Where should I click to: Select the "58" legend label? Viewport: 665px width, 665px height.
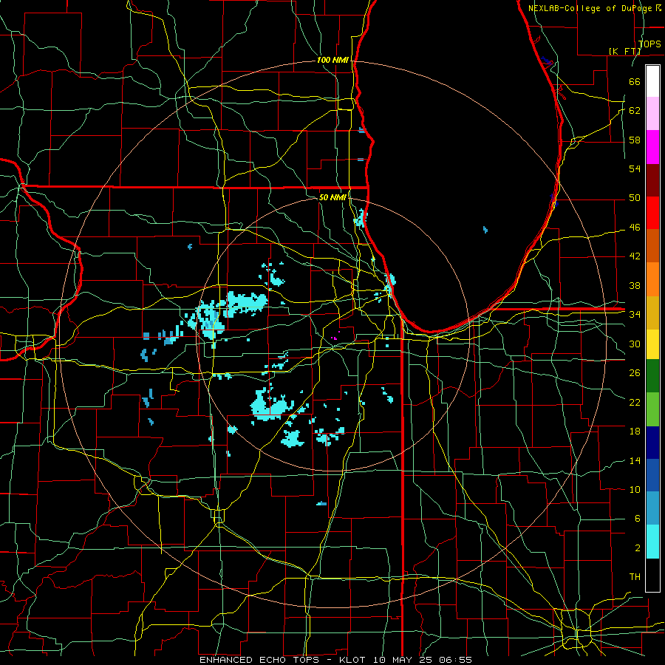[635, 140]
